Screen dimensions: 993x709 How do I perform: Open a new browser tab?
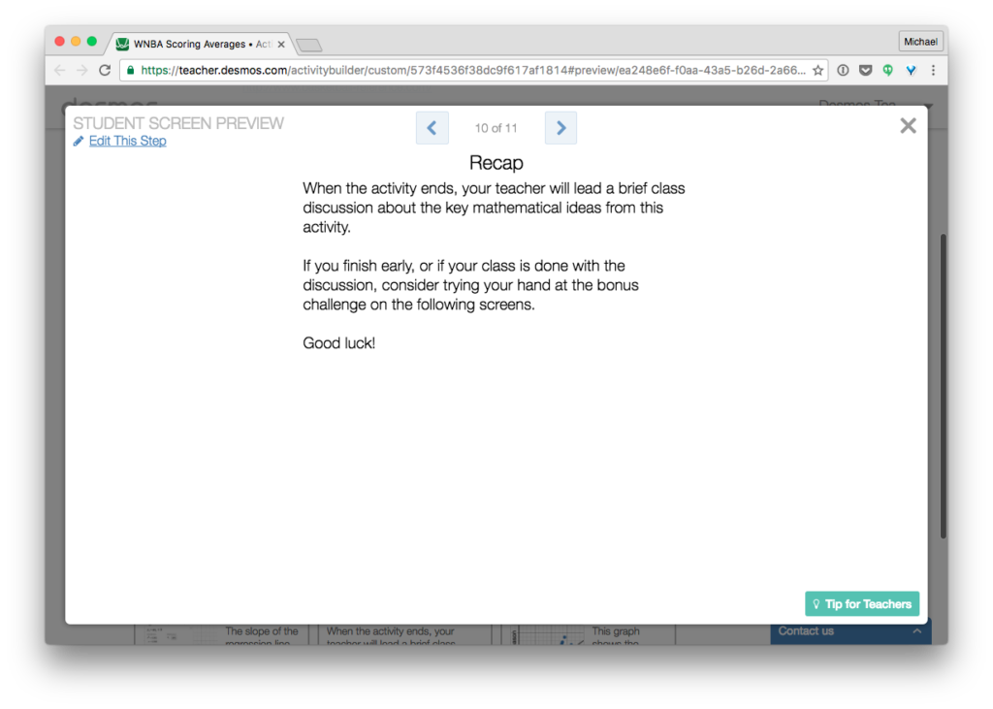tap(308, 44)
